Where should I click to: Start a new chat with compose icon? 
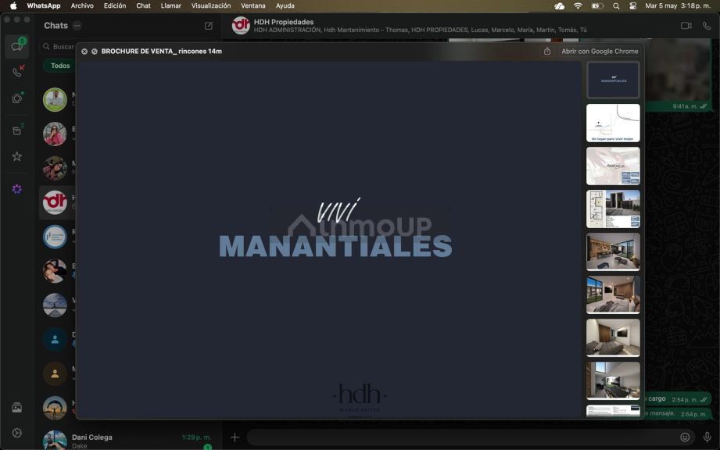pos(209,26)
